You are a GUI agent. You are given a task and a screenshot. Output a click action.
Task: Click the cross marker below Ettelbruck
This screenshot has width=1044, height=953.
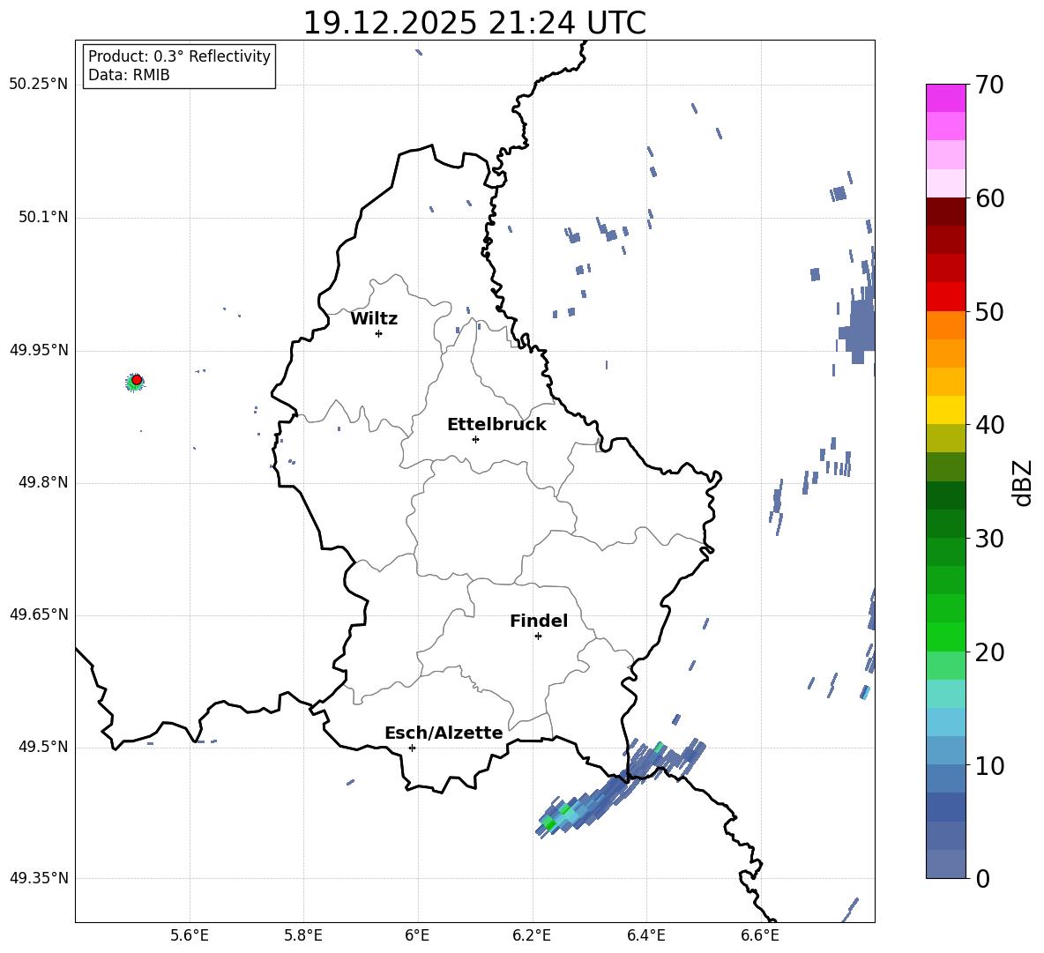(475, 439)
